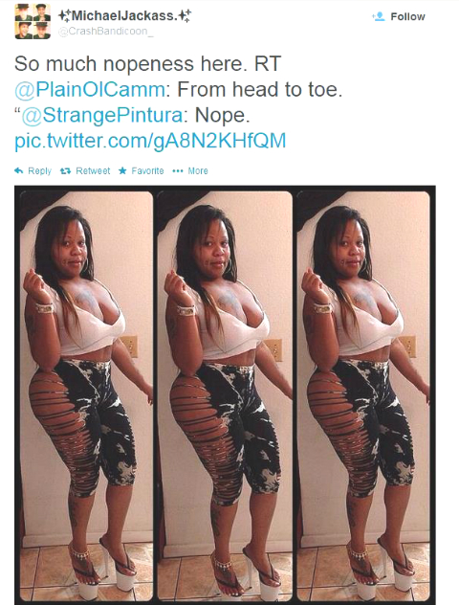Open the pic.twitter.com/gA8N2KHfQM link
Screen dimensions: 459x605
coord(150,141)
